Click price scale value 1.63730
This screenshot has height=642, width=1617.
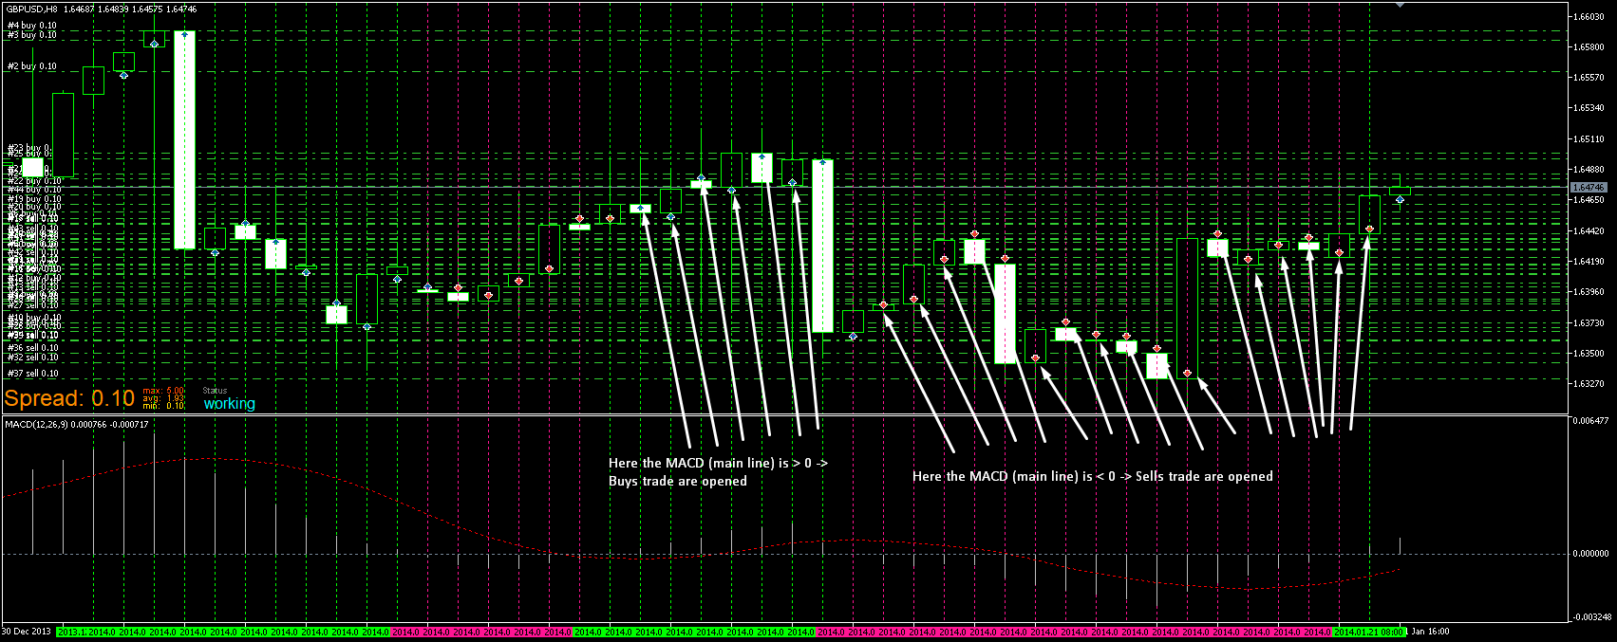pos(1589,322)
